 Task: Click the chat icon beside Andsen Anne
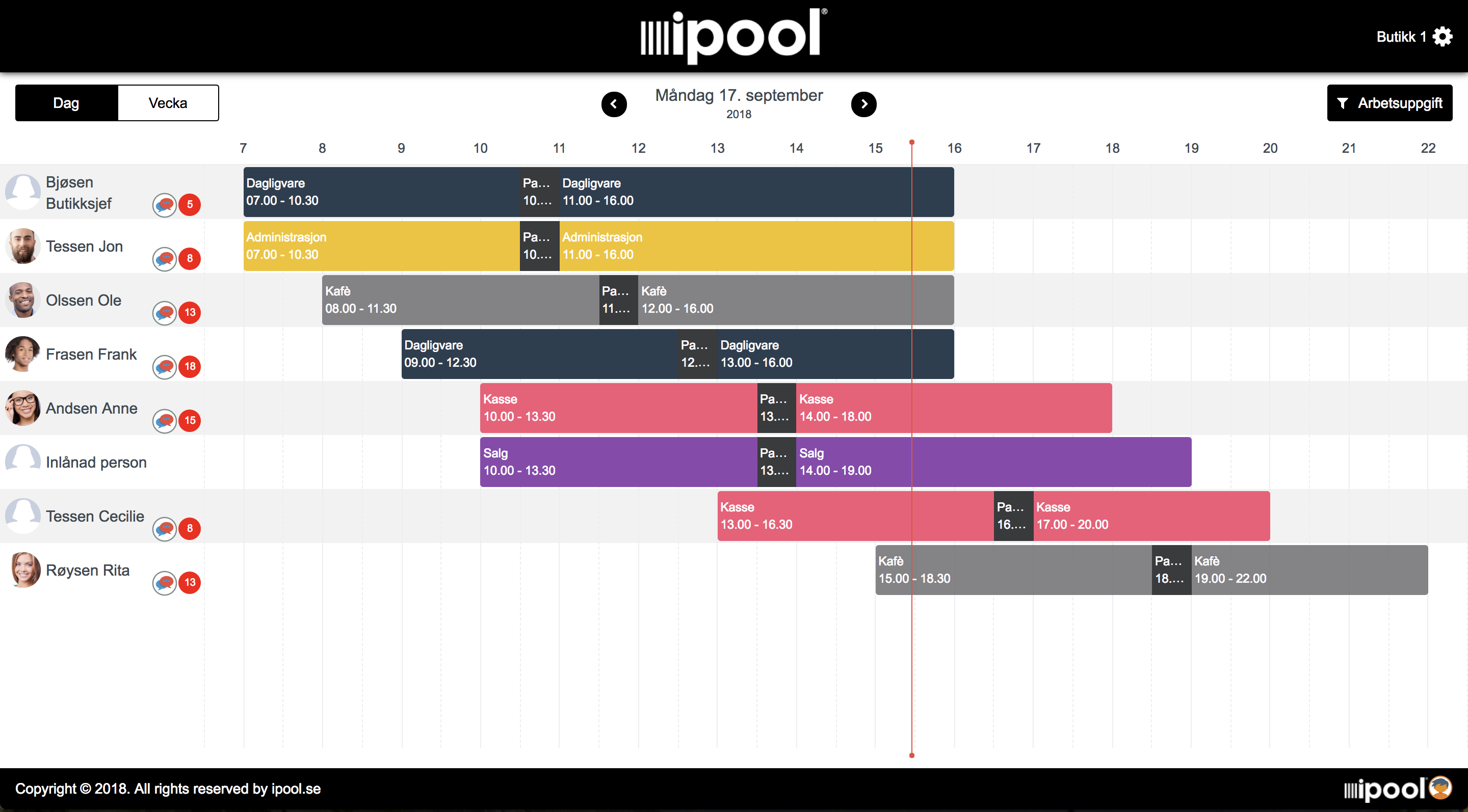[x=164, y=421]
